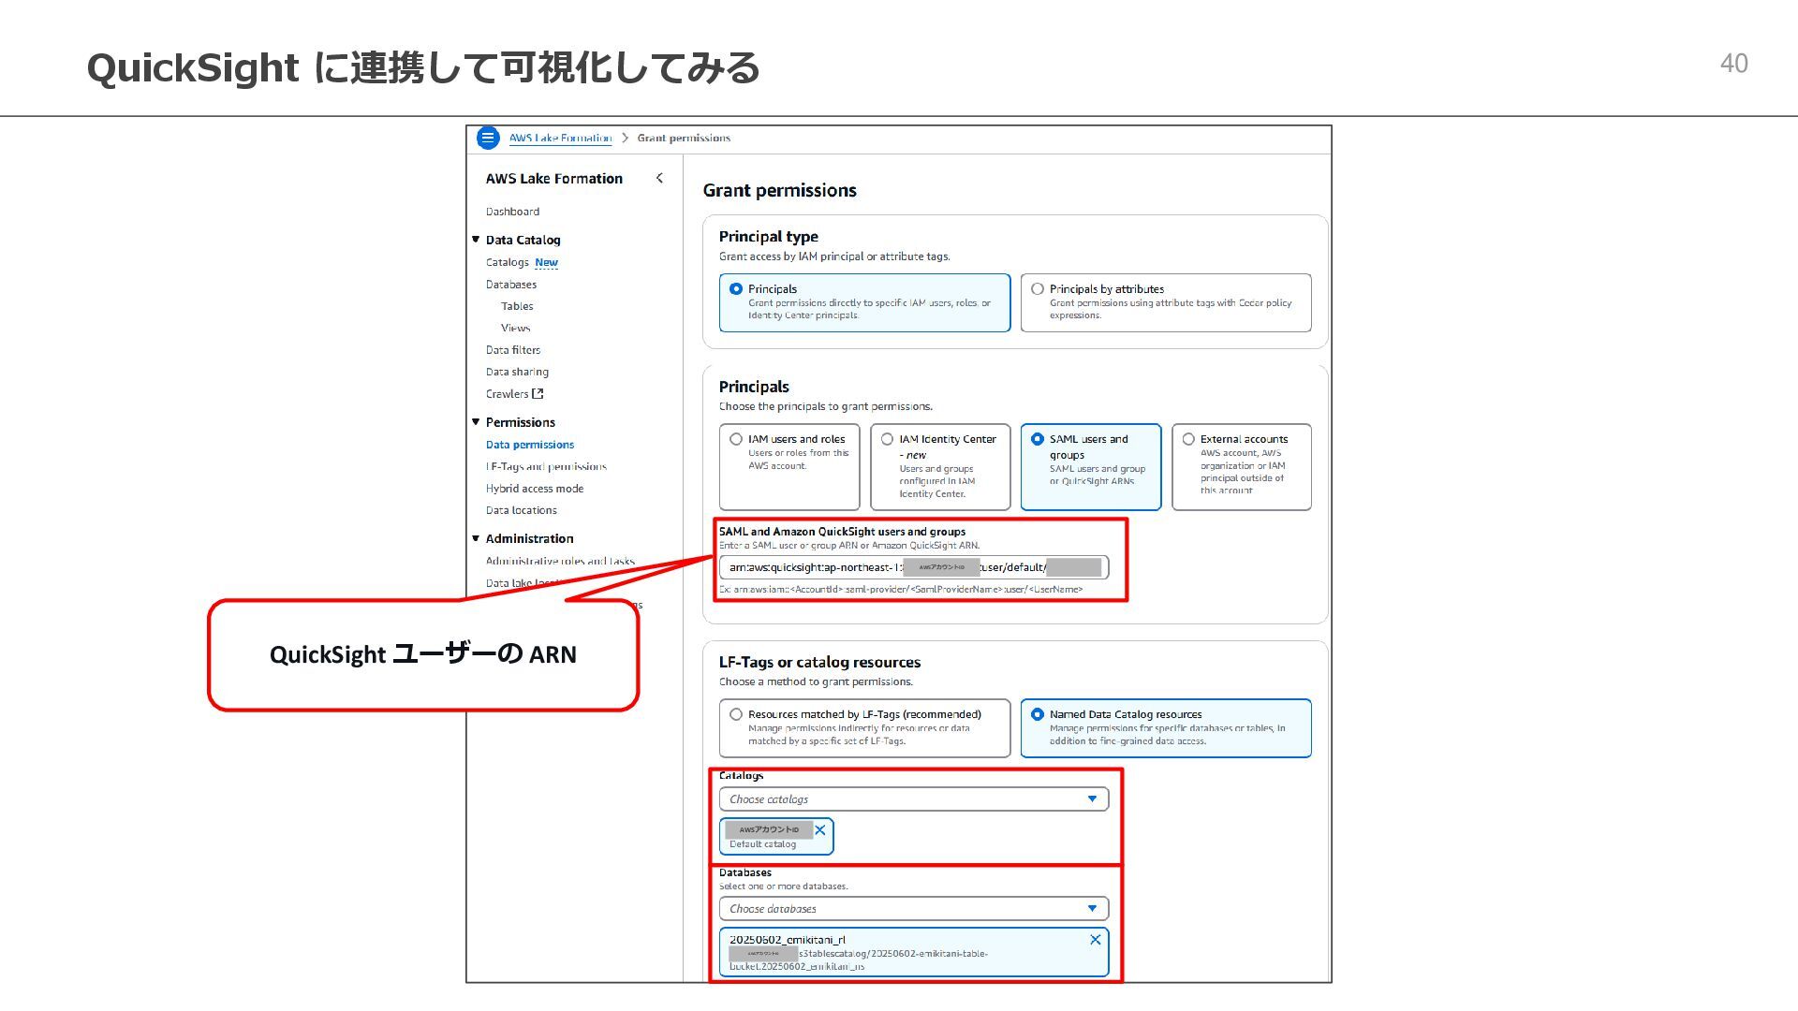The image size is (1798, 1011).
Task: Collapse the Administration section
Action: click(476, 538)
